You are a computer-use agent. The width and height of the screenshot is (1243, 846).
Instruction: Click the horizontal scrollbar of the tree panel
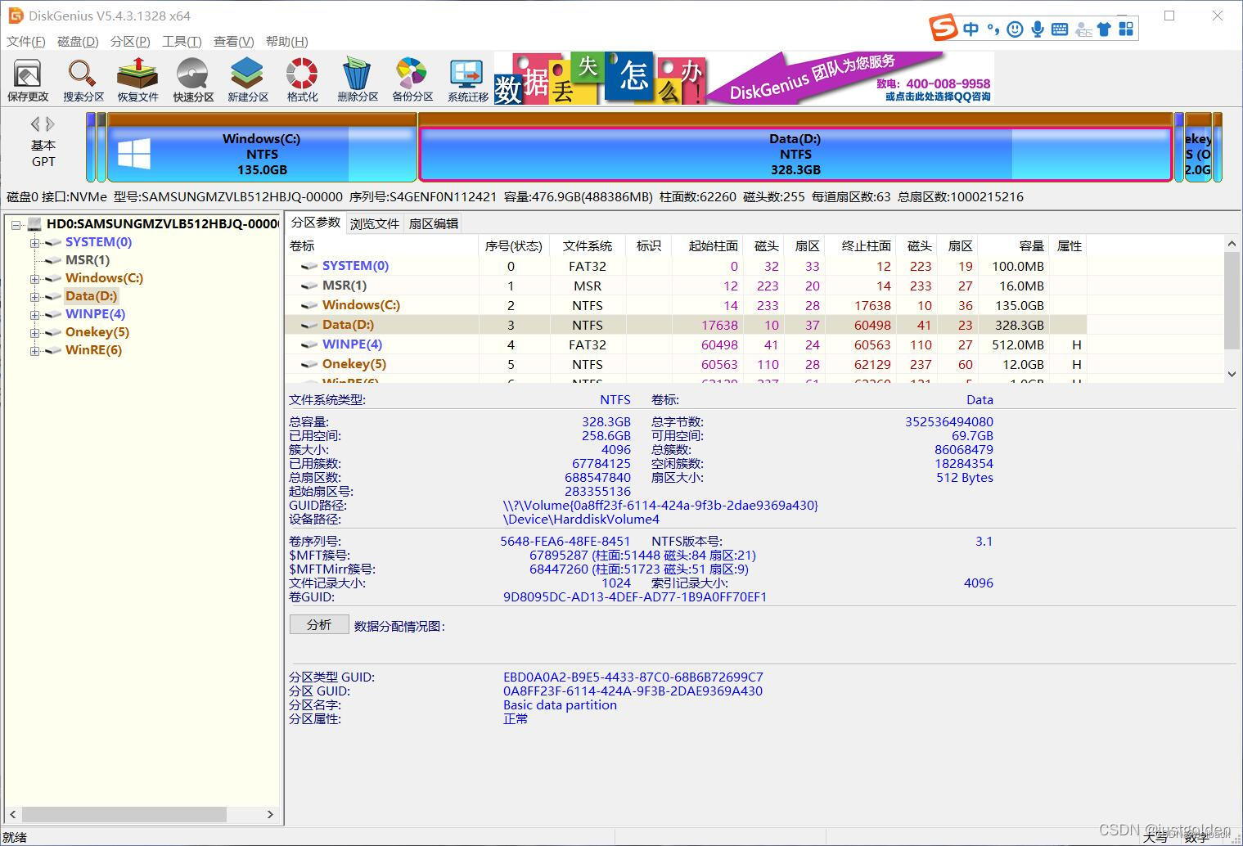tap(123, 814)
